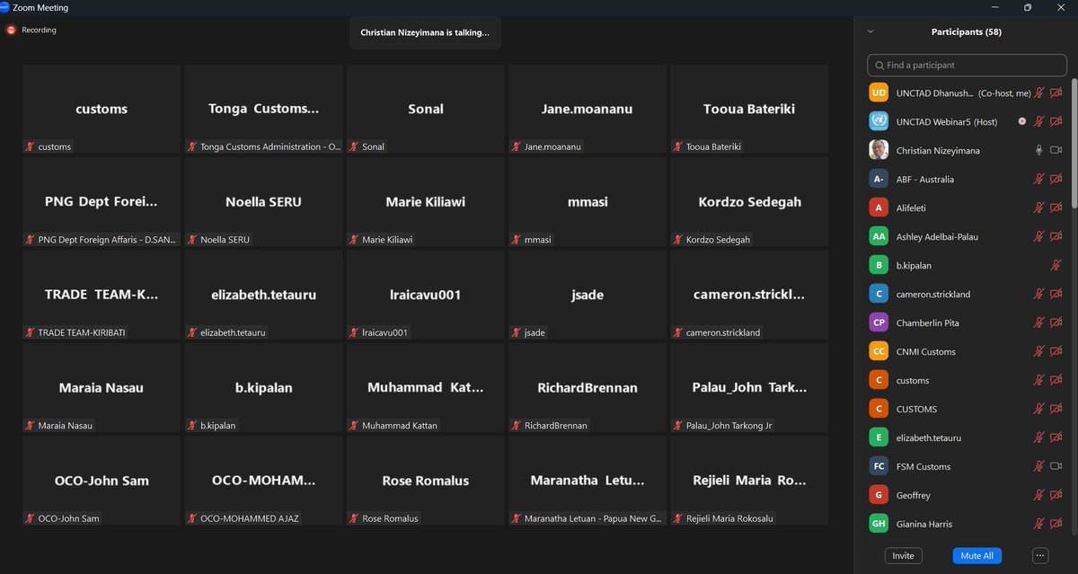
Task: Select the Noella SERU video tile
Action: [x=263, y=201]
